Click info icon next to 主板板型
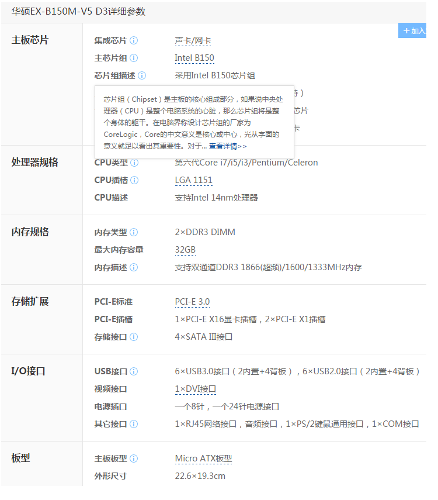 tap(134, 458)
